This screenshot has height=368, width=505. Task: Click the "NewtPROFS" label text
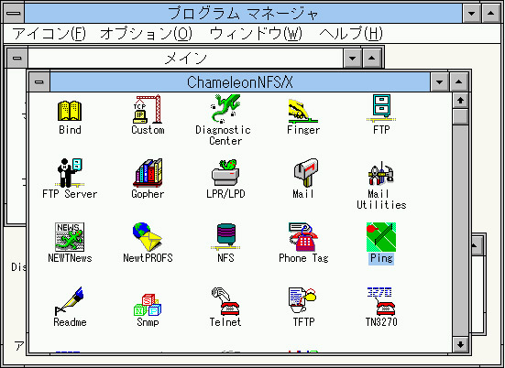point(148,258)
